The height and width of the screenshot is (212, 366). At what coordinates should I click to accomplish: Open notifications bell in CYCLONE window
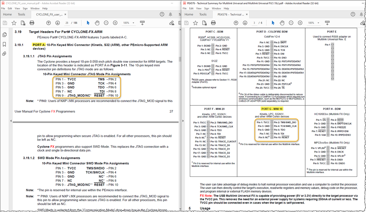pyautogui.click(x=171, y=14)
